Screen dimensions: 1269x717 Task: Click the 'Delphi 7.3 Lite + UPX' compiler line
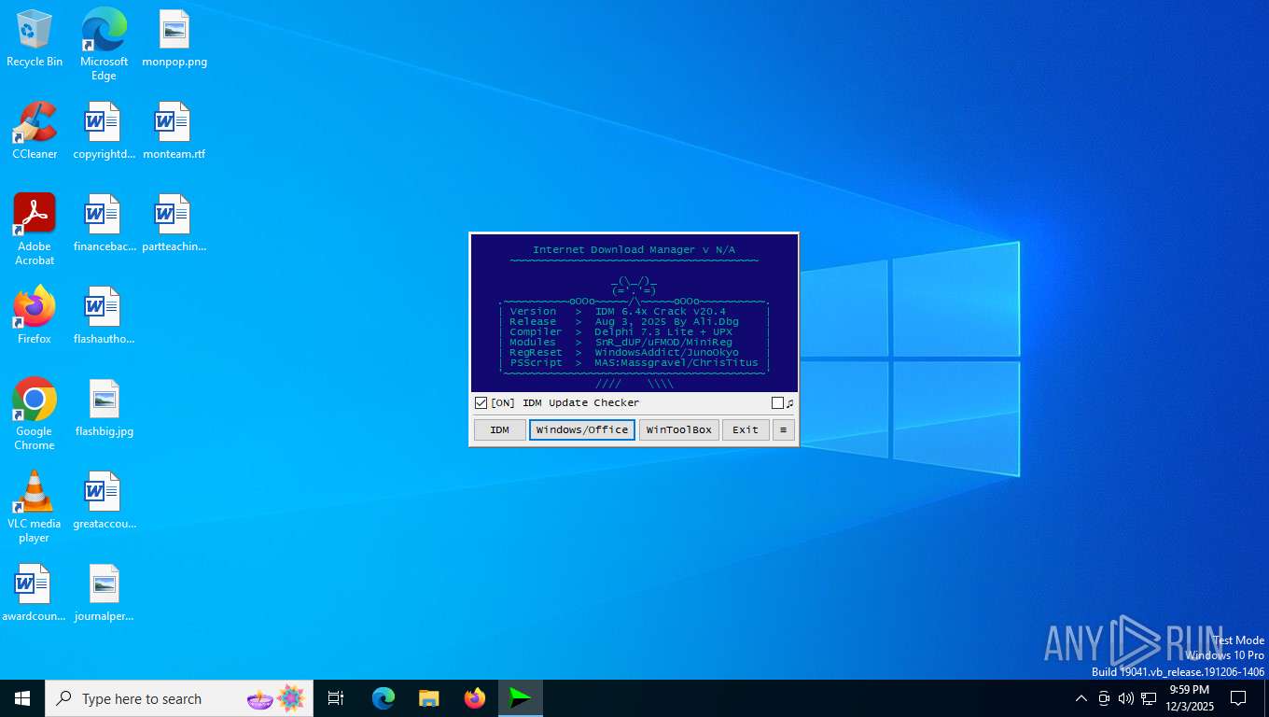(x=663, y=332)
